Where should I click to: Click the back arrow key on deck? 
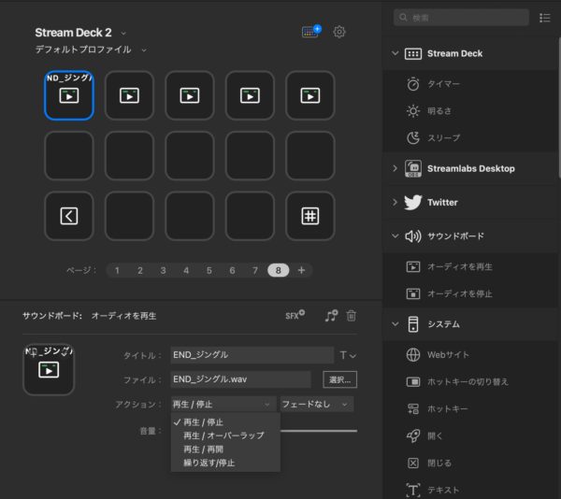[68, 216]
